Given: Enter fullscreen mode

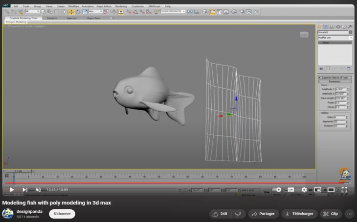Looking at the screenshot, I should tap(344, 190).
